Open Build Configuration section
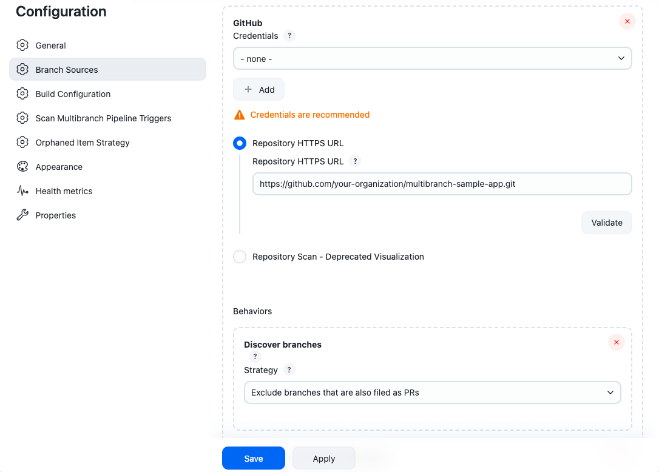 [x=73, y=94]
